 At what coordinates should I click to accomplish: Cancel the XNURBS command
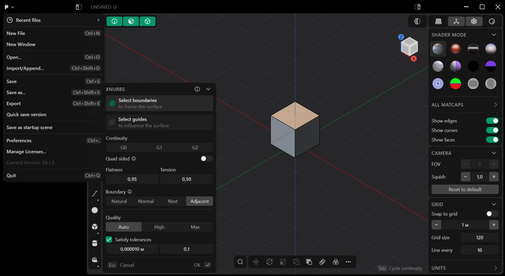121,265
